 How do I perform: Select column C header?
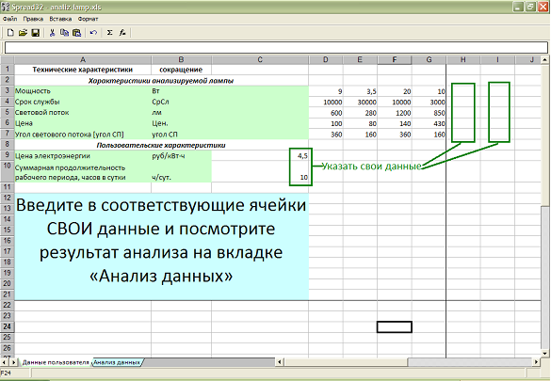[x=260, y=60]
